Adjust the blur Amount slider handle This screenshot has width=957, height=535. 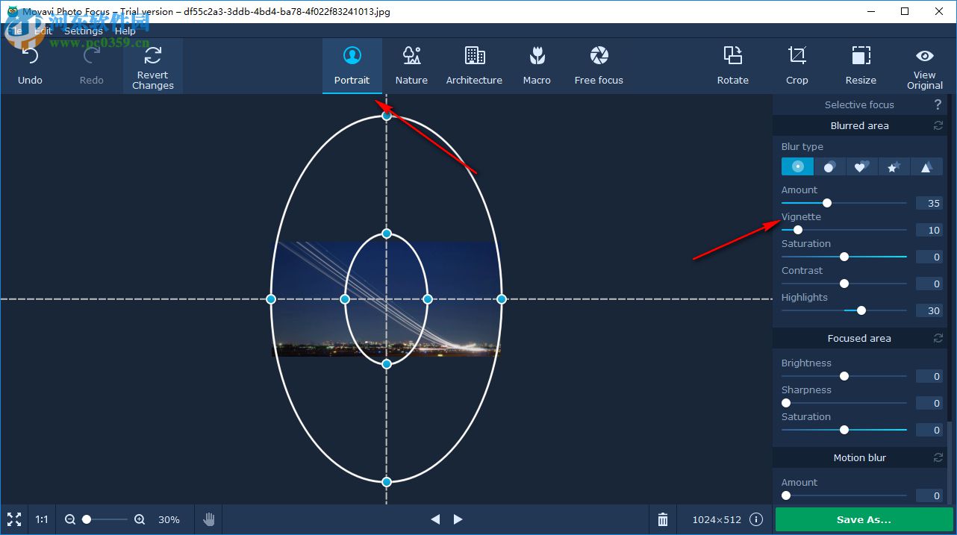tap(827, 203)
